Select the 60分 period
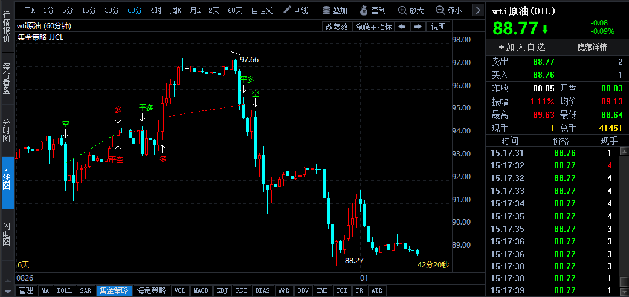629x297 pixels. [135, 10]
